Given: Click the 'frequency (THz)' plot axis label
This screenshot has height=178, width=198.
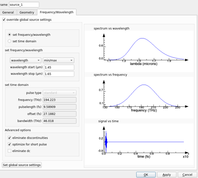Looking at the screenshot, I should pos(144,110).
